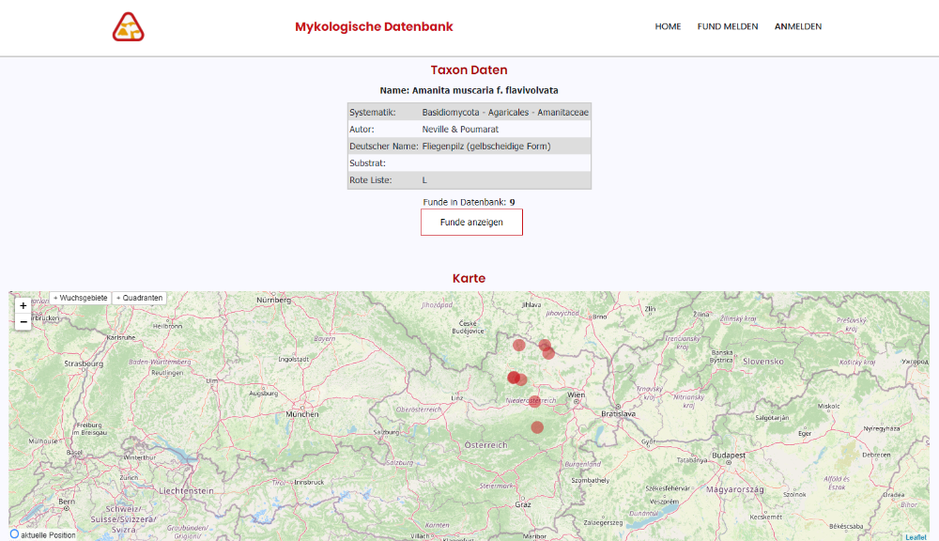Open the FUND MELDEN page

pos(728,26)
